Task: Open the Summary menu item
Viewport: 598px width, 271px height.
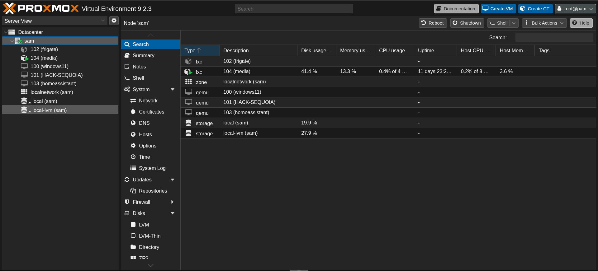Action: coord(150,55)
